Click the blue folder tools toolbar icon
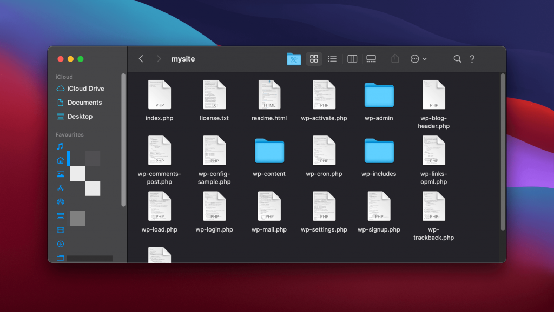The width and height of the screenshot is (554, 312). point(294,59)
